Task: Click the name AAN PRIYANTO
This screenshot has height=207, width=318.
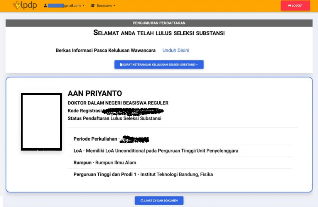Action: 95,93
